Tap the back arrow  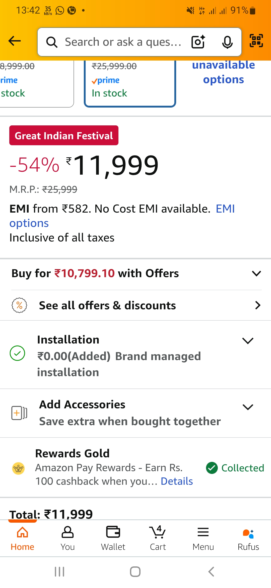[x=14, y=41]
